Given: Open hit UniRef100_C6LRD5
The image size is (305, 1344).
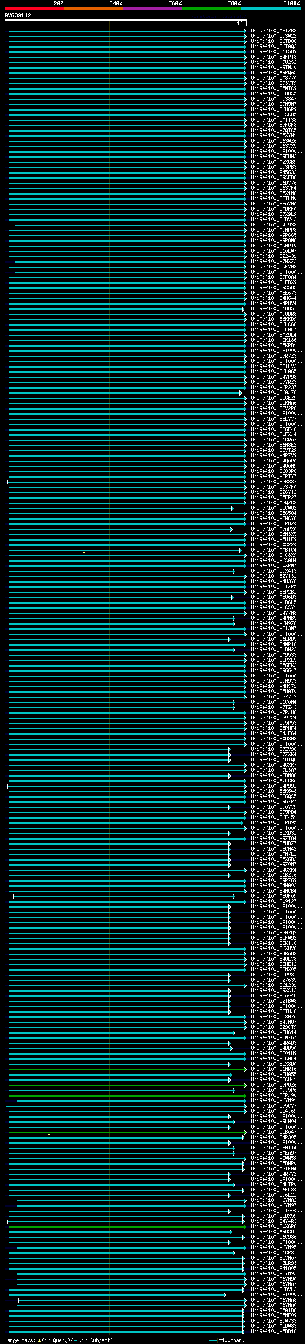Looking at the screenshot, I should tap(274, 639).
